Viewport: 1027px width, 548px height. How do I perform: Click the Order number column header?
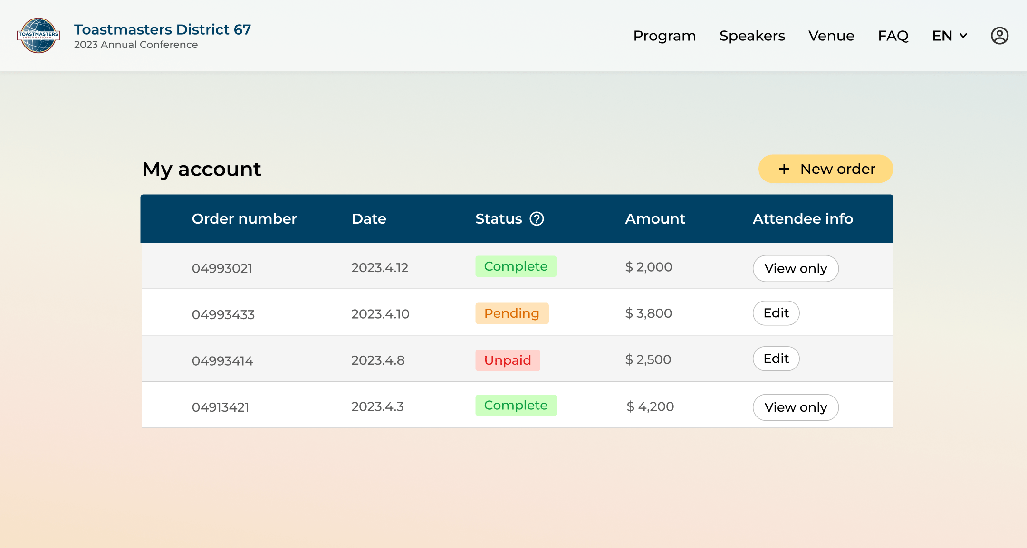point(244,219)
